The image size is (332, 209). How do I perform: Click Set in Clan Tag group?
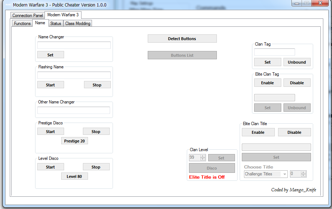click(x=268, y=62)
